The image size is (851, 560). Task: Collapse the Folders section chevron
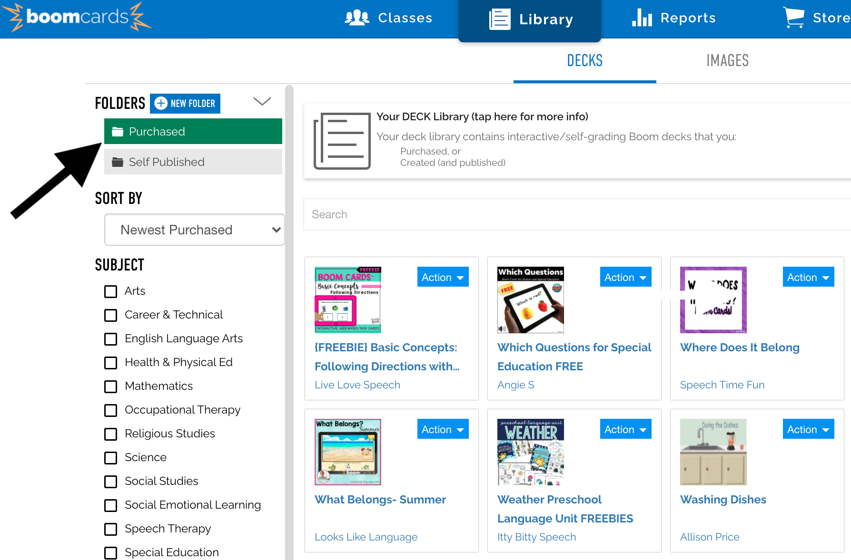[262, 101]
